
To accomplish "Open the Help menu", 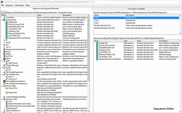I will [27, 5].
